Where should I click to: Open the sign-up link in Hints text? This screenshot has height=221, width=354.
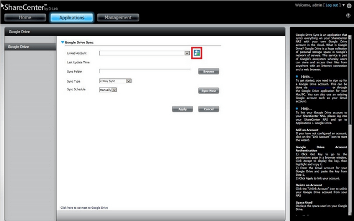click(x=320, y=87)
